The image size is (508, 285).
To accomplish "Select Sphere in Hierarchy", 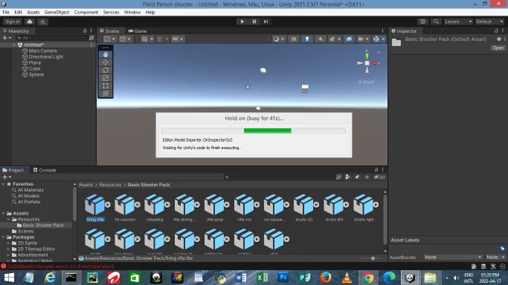I will (36, 75).
